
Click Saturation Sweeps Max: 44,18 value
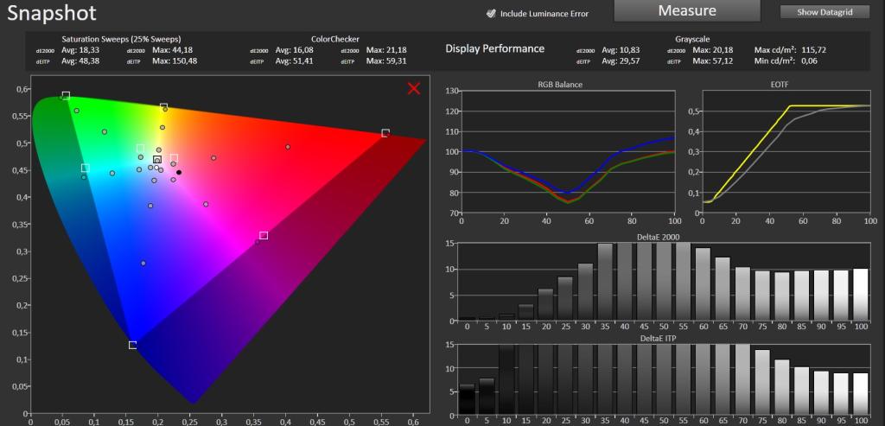pyautogui.click(x=172, y=49)
